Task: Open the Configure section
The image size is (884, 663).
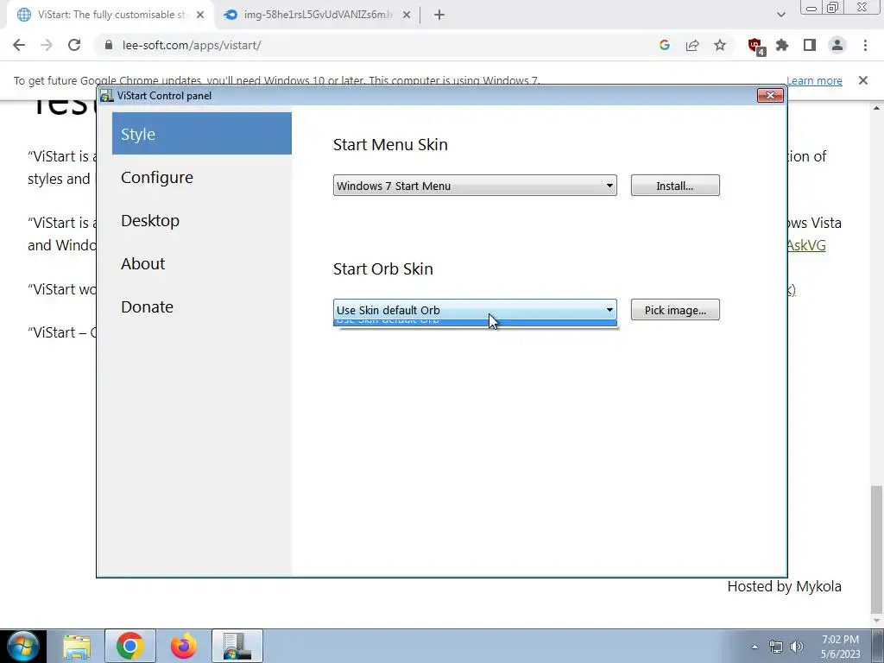Action: coord(157,177)
